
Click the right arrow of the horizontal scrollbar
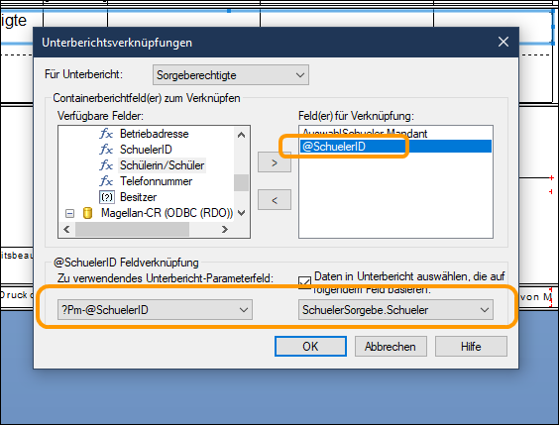click(x=225, y=230)
